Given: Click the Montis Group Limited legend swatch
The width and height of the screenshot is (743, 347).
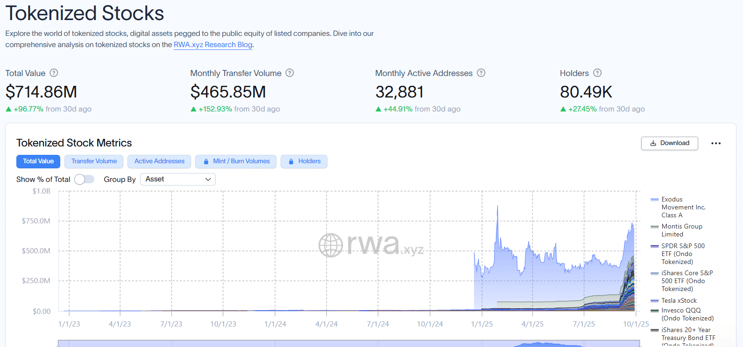Looking at the screenshot, I should click(x=655, y=227).
